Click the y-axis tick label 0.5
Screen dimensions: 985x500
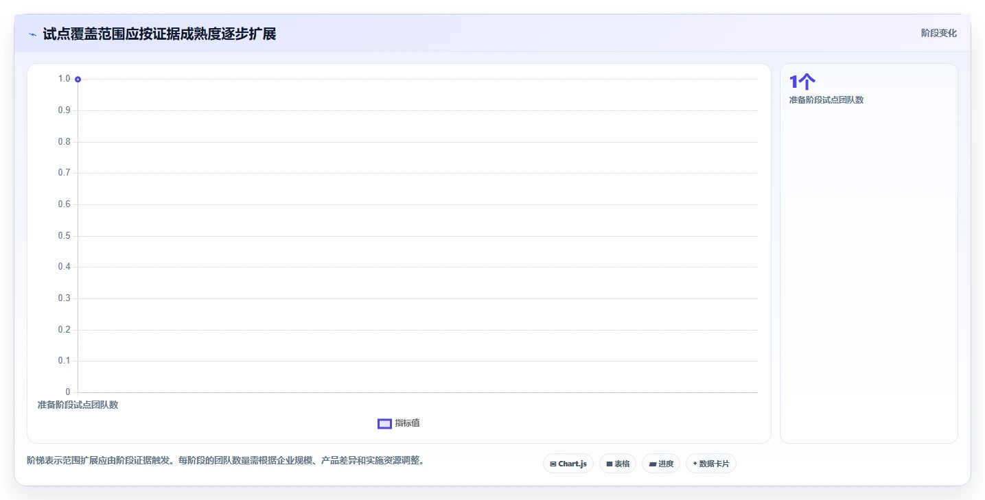tap(65, 236)
